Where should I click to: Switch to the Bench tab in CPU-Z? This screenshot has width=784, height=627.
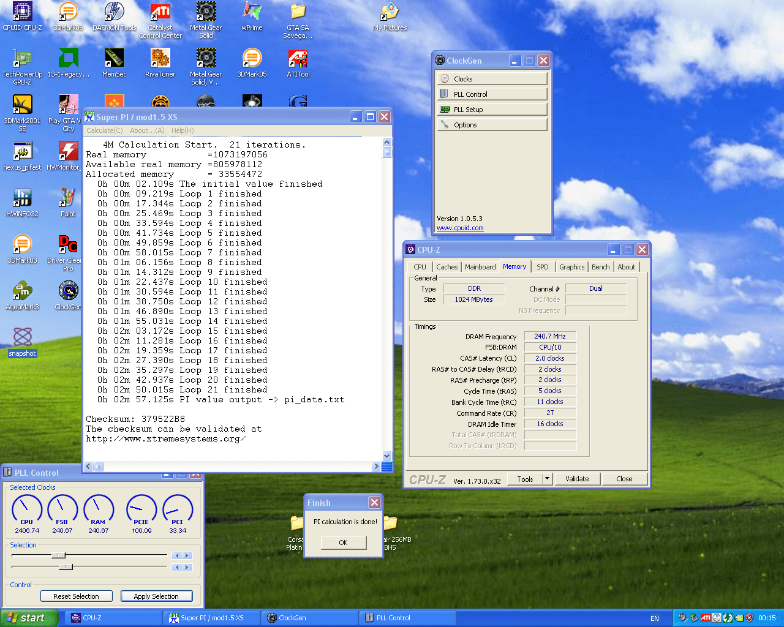600,267
